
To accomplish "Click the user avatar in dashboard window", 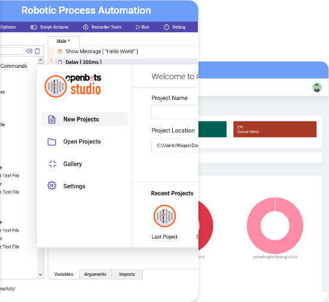I will 317,88.
